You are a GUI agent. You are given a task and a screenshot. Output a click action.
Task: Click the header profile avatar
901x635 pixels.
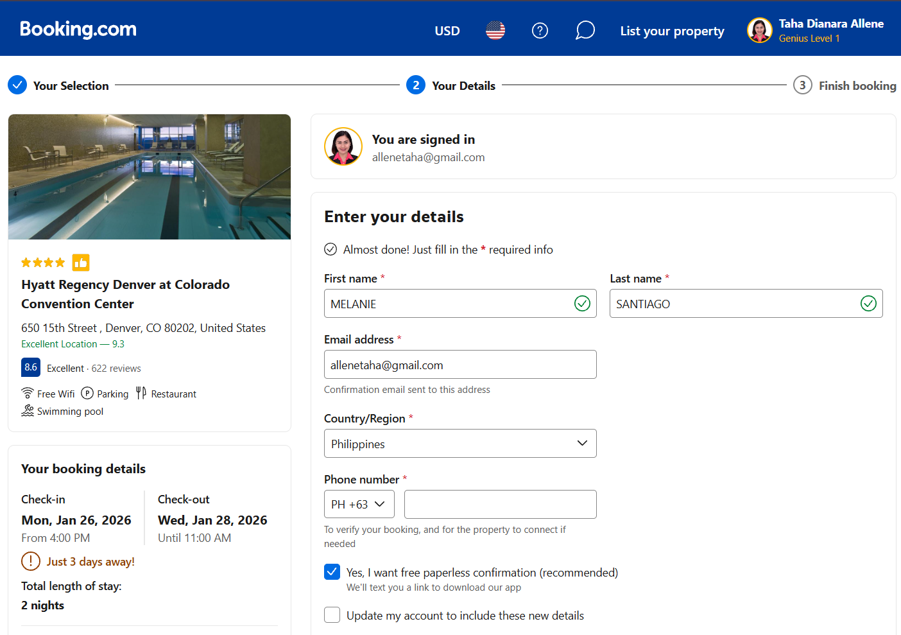pyautogui.click(x=760, y=30)
